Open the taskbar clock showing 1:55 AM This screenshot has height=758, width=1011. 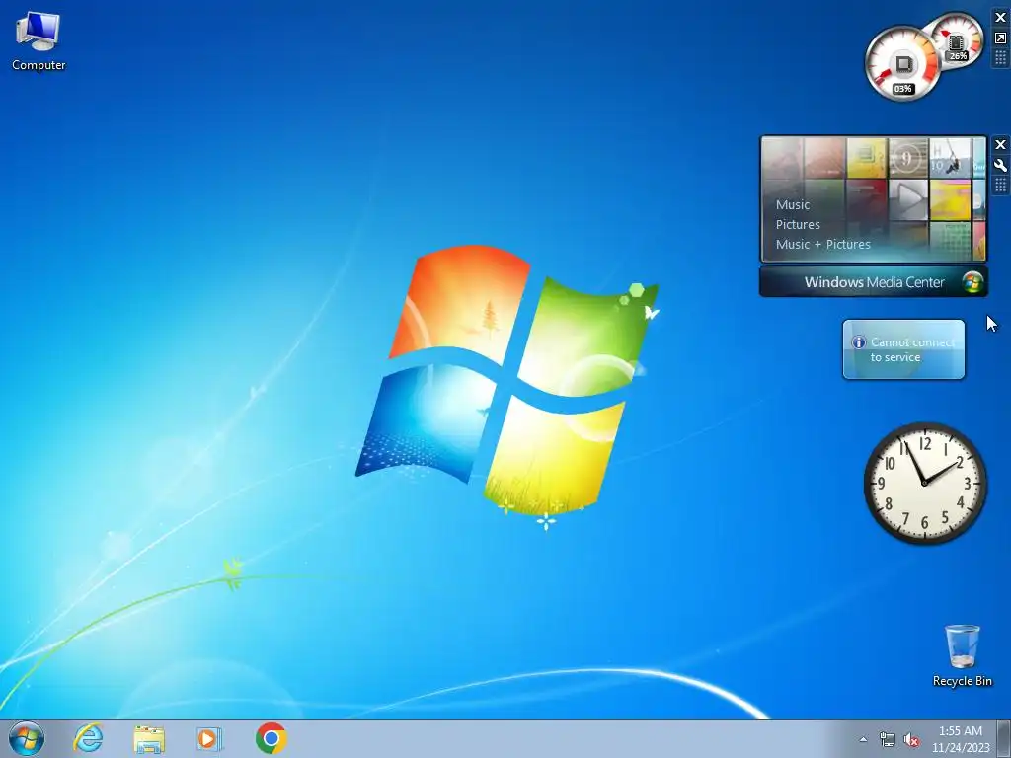pyautogui.click(x=960, y=739)
